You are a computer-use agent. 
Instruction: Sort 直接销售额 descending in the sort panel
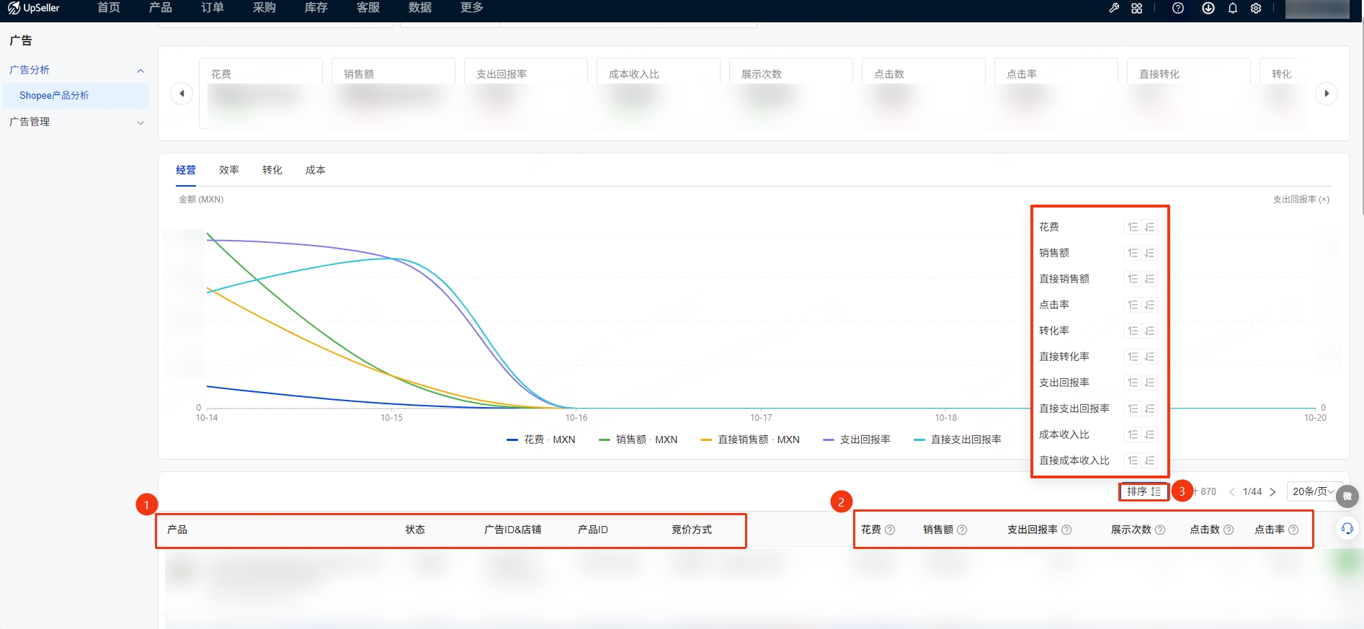point(1149,279)
